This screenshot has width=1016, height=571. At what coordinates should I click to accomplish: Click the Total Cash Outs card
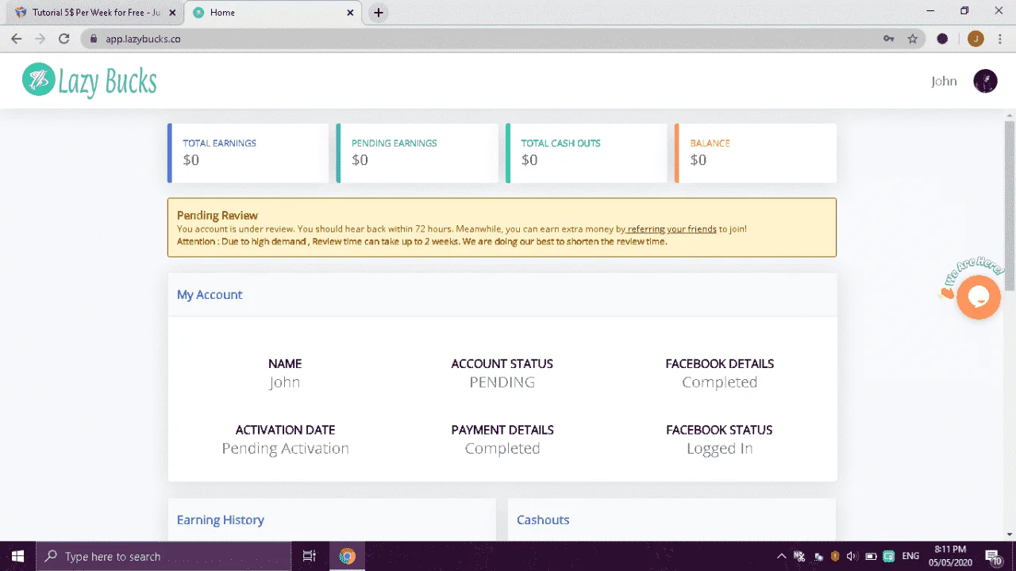pyautogui.click(x=586, y=153)
